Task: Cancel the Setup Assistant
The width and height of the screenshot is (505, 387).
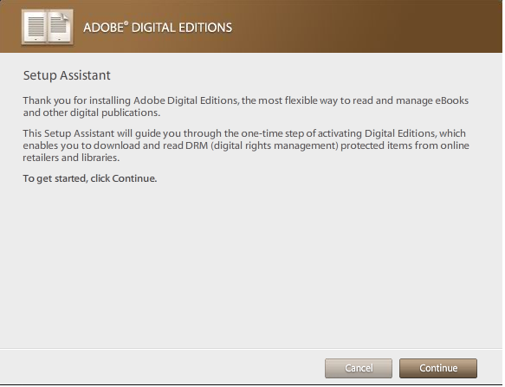Action: click(x=359, y=368)
